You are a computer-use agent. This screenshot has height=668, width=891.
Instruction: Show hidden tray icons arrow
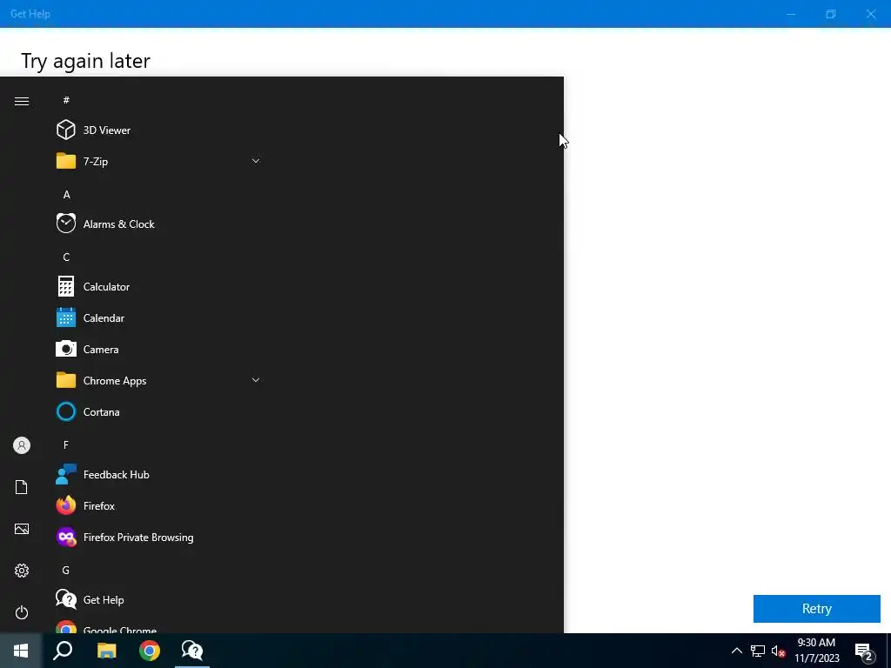736,651
